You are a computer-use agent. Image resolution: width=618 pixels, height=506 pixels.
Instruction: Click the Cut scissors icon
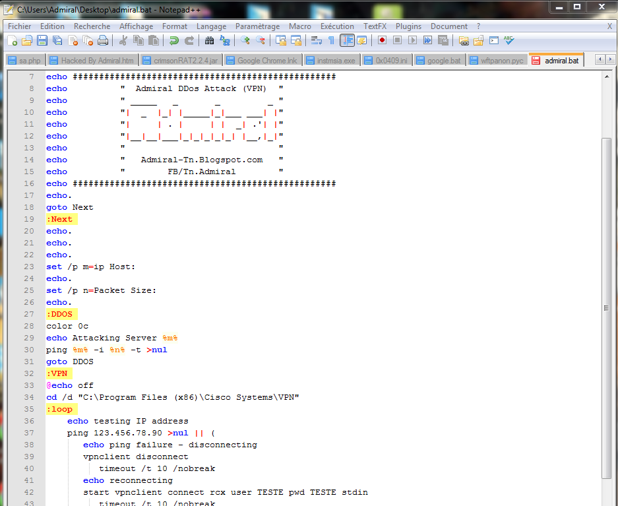[123, 41]
